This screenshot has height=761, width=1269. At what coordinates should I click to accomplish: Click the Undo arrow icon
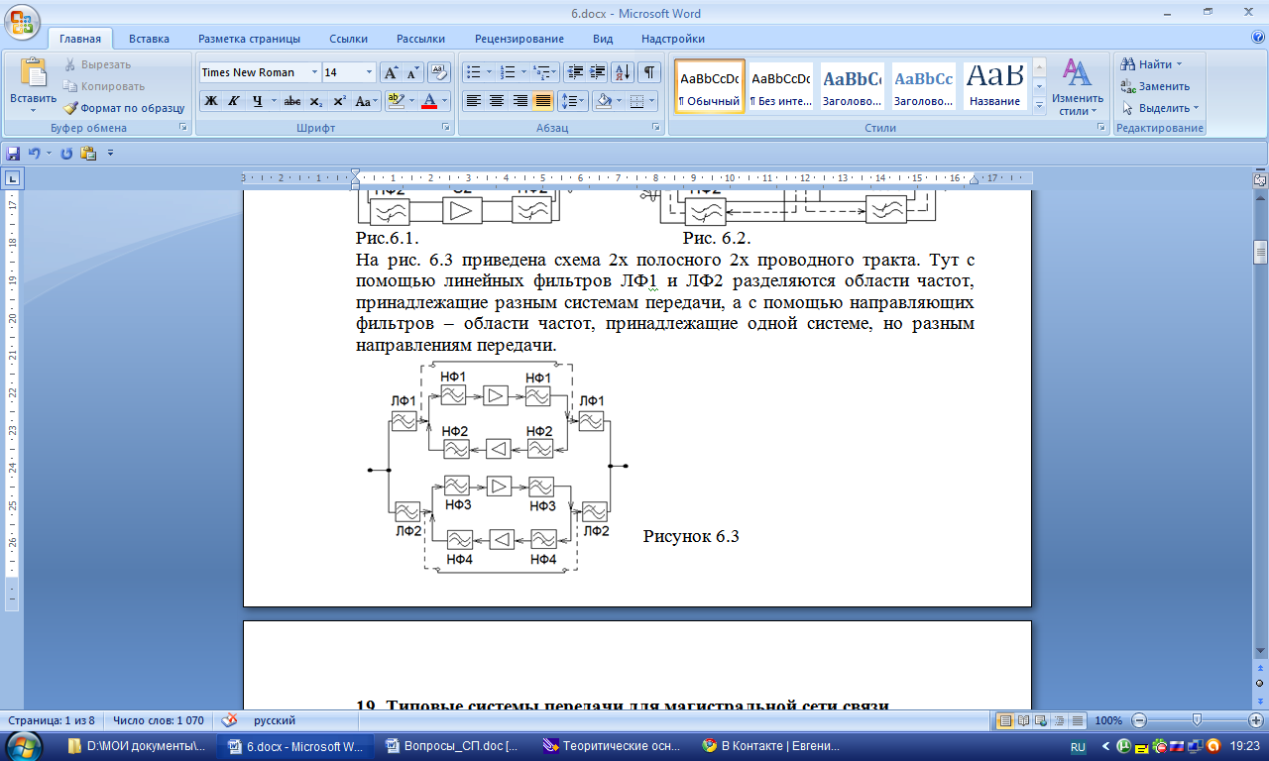point(34,154)
